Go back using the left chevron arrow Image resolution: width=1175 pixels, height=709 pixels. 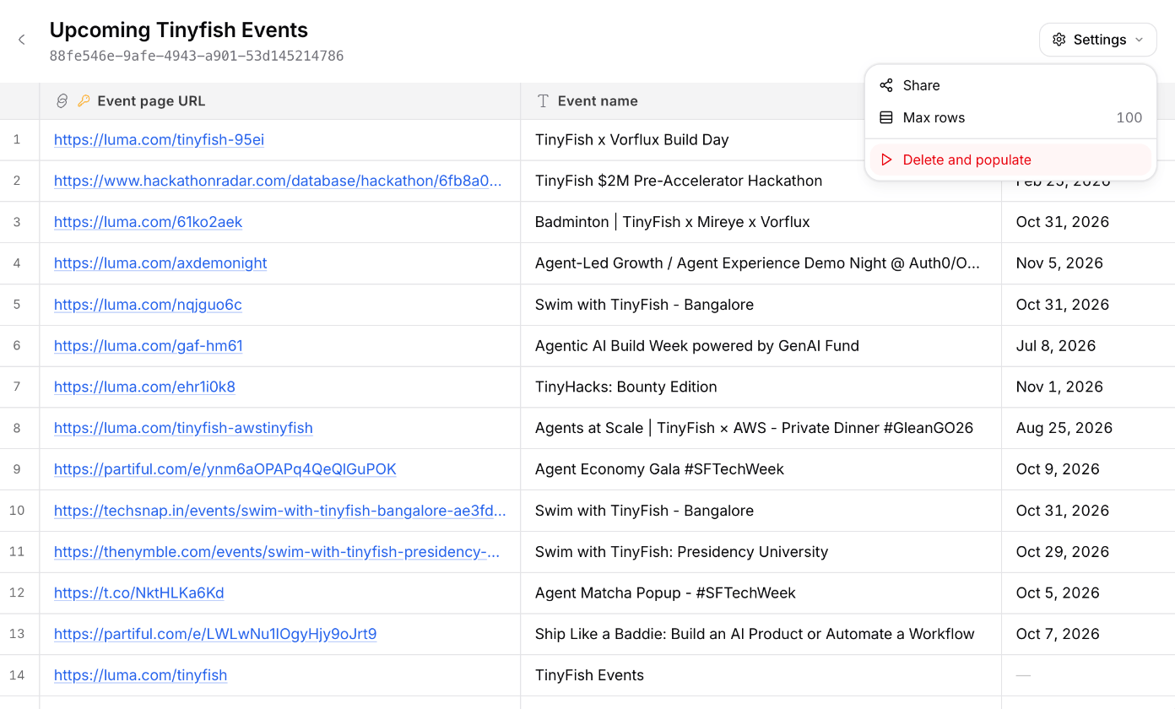(x=22, y=40)
